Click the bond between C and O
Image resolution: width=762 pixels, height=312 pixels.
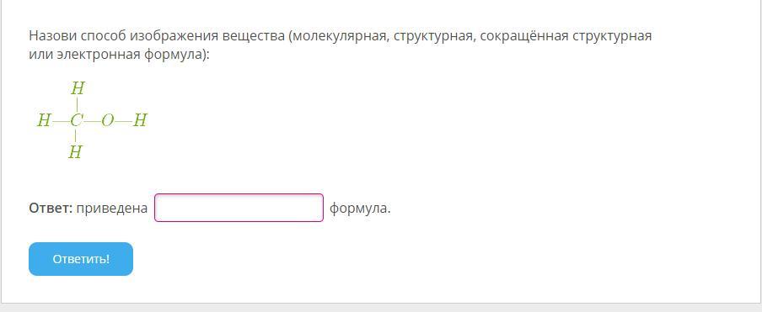click(91, 120)
